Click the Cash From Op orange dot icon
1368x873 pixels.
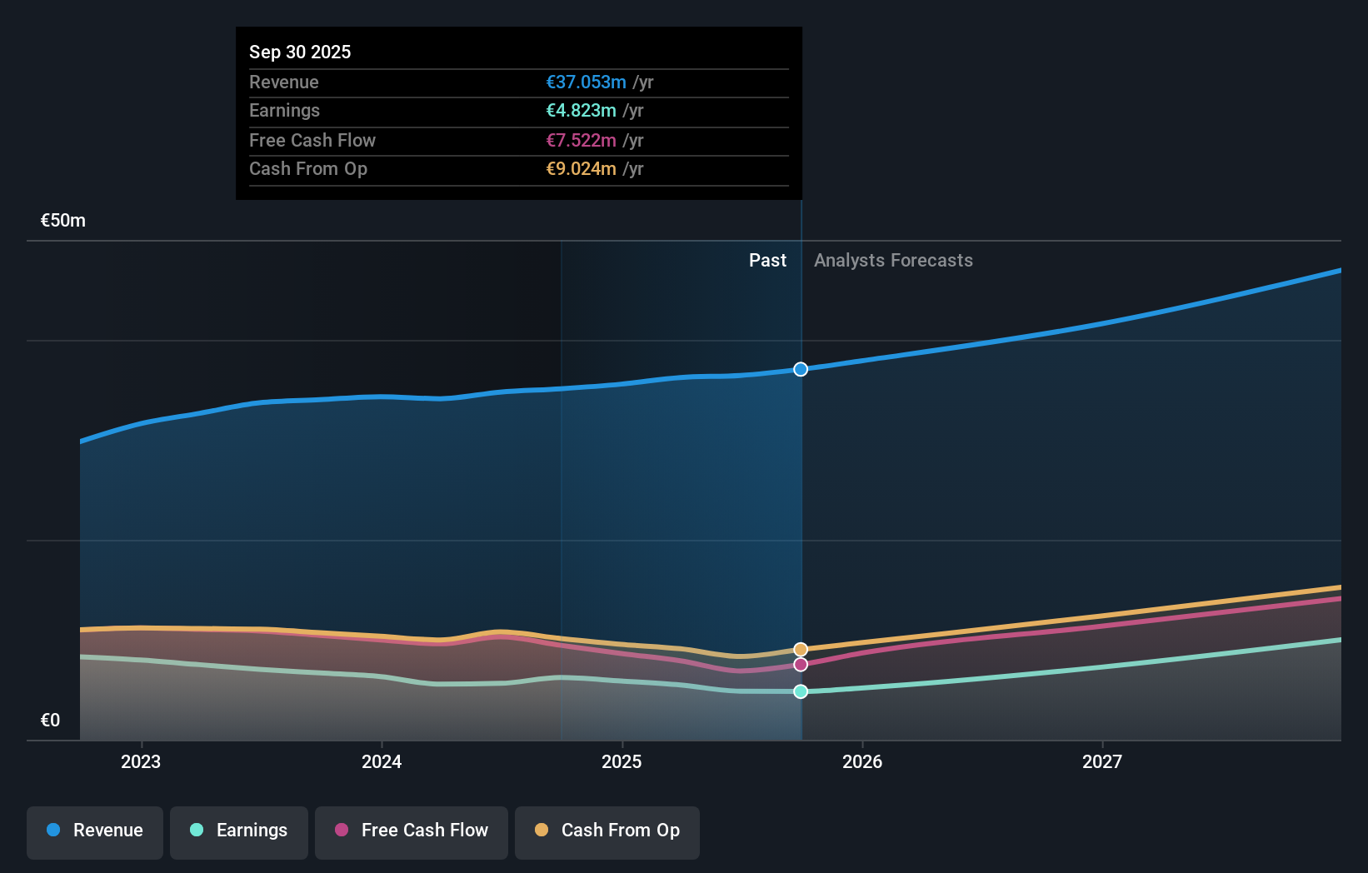coord(541,831)
